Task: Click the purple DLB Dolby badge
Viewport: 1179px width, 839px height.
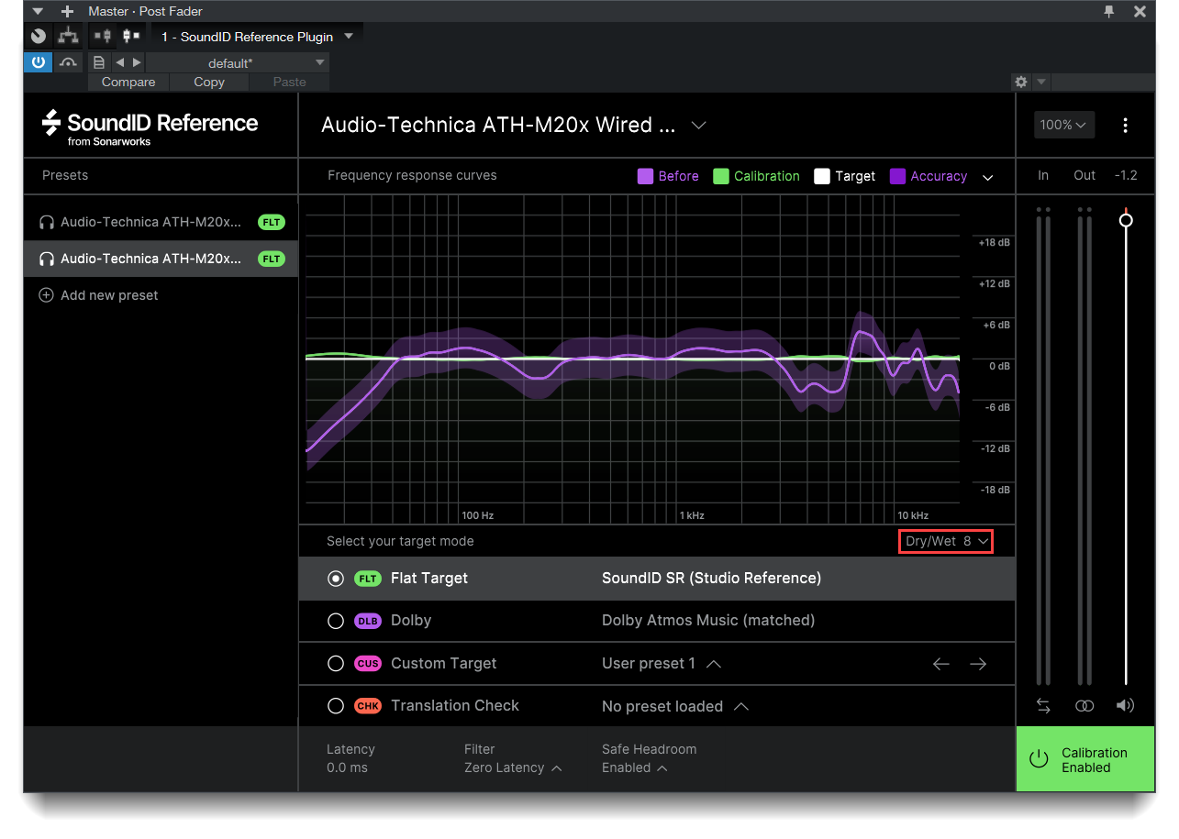Action: point(368,621)
